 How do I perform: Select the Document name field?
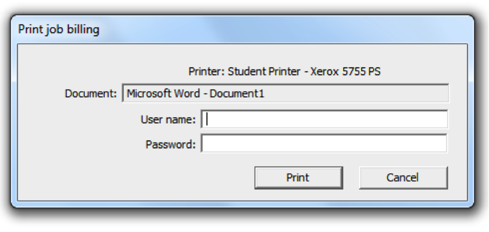click(285, 94)
